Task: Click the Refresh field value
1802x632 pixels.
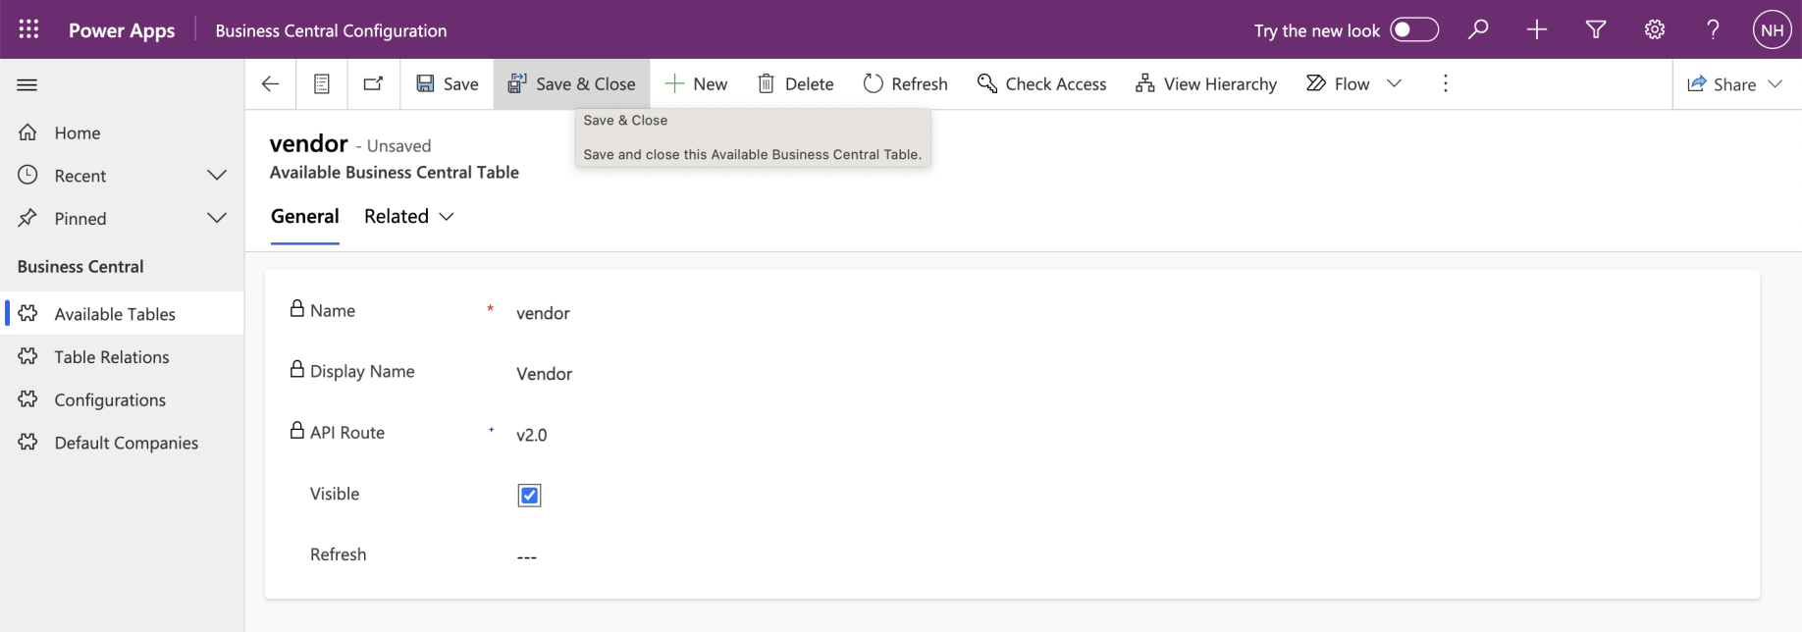Action: coord(527,556)
